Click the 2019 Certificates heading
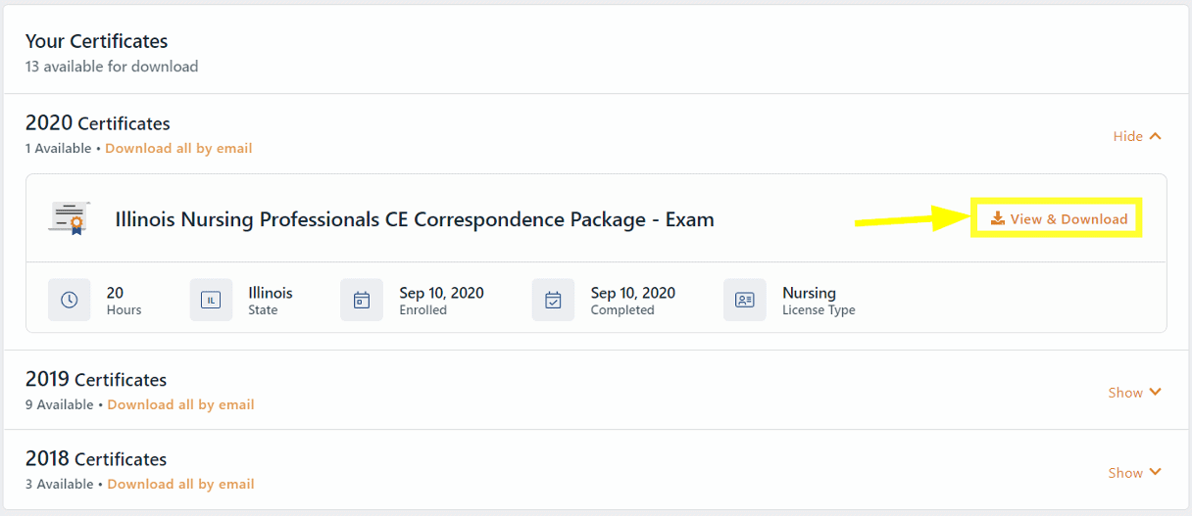 [x=96, y=380]
